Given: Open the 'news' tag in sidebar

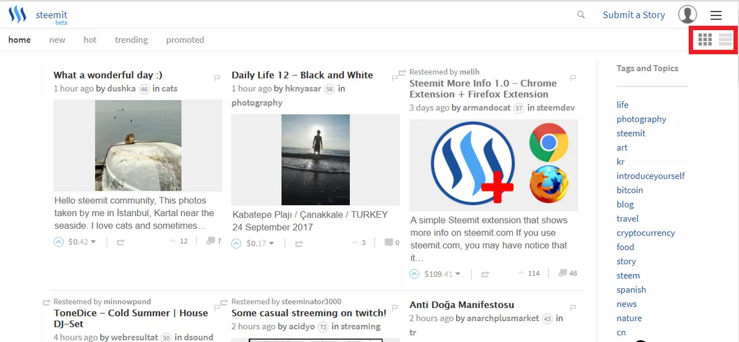Looking at the screenshot, I should (627, 304).
